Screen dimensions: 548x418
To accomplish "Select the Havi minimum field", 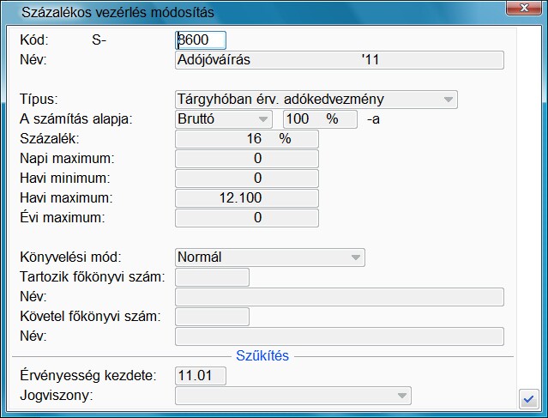I will pos(247,179).
